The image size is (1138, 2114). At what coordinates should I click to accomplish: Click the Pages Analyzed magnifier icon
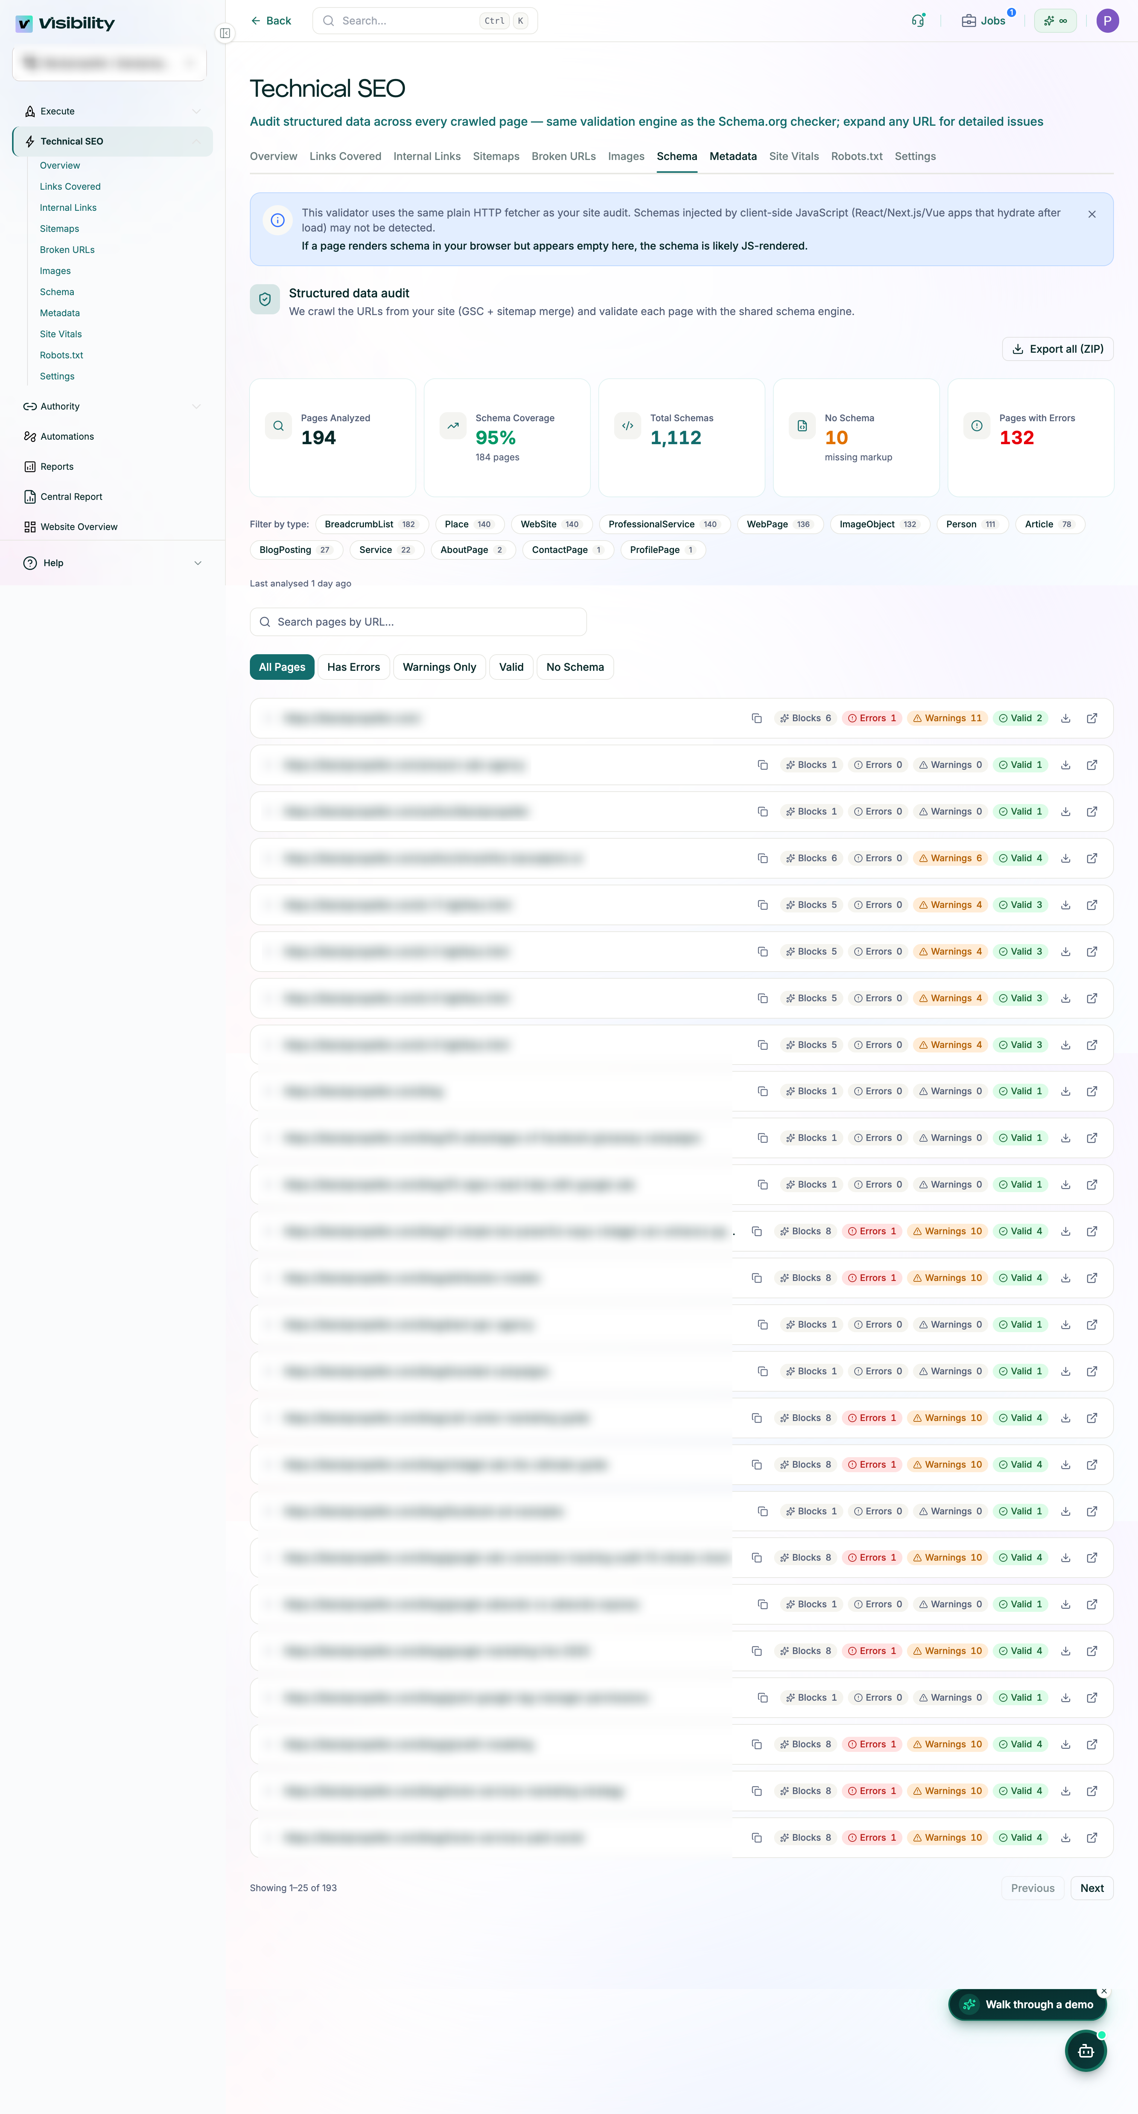click(278, 426)
